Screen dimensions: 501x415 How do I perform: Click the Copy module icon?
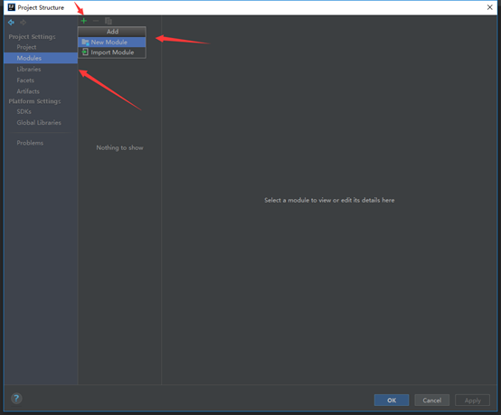pyautogui.click(x=109, y=21)
